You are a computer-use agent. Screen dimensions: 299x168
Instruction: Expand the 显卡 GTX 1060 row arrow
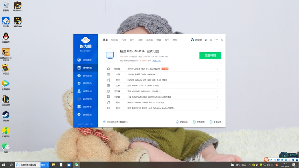(x=218, y=80)
